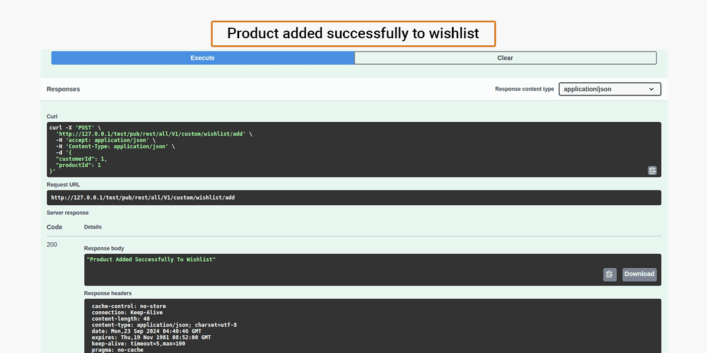The width and height of the screenshot is (707, 353).
Task: Copy the curl command to clipboard
Action: click(652, 171)
